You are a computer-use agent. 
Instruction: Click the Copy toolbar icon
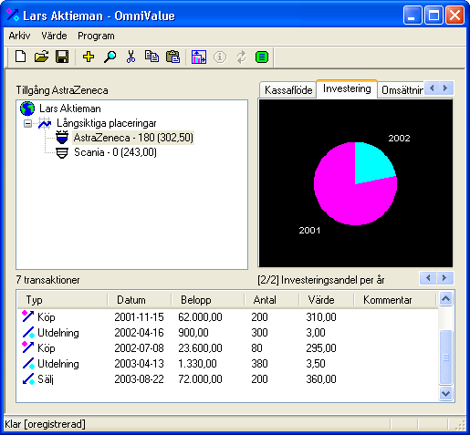click(x=151, y=57)
